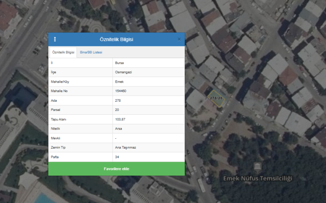Select the Osmangazi value in İlçe row
Image resolution: width=326 pixels, height=203 pixels.
coord(123,73)
